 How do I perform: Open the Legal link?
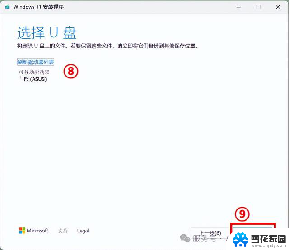(x=83, y=231)
